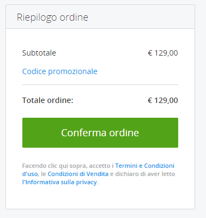The width and height of the screenshot is (206, 218).
Task: Click the divider line above Totale ordine
Action: [100, 84]
